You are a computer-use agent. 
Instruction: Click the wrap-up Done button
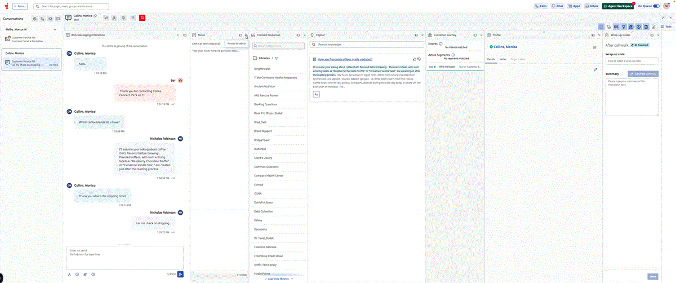click(652, 276)
